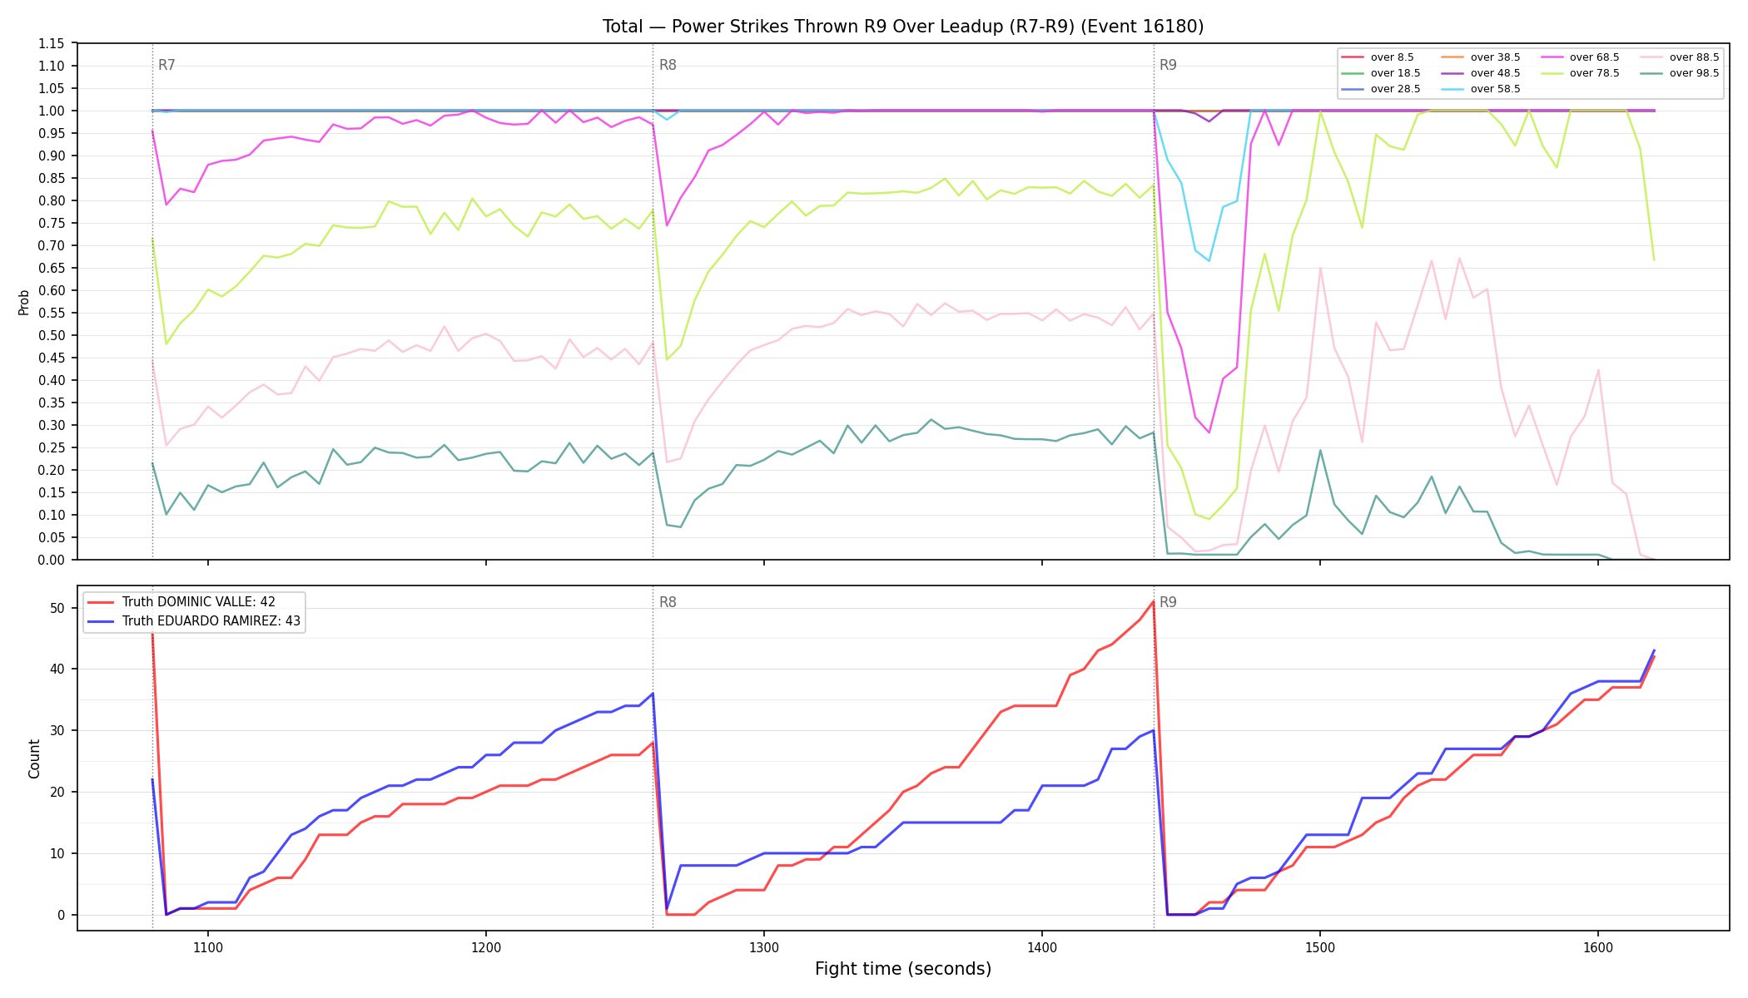Image resolution: width=1748 pixels, height=998 pixels.
Task: Click the red line color sample for Dominic Valle
Action: pyautogui.click(x=102, y=602)
